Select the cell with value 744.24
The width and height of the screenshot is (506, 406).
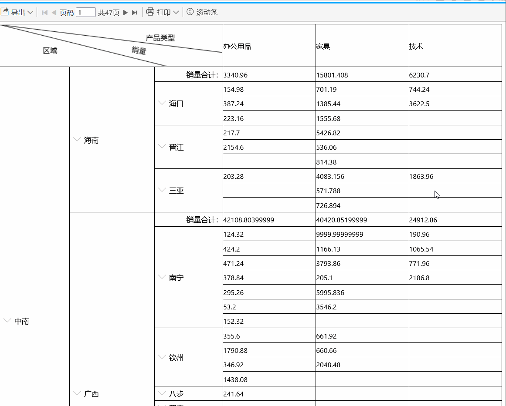tap(455, 89)
